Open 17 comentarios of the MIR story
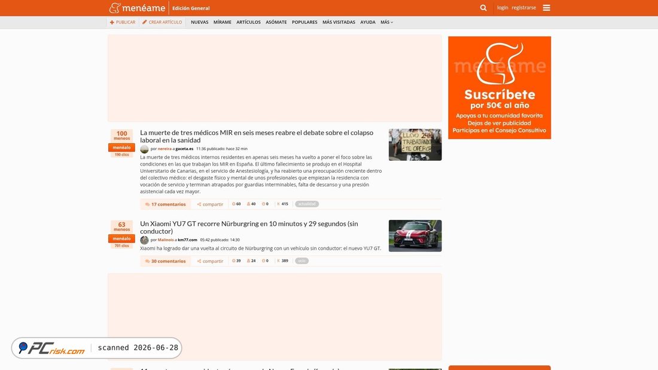This screenshot has width=658, height=370. click(x=165, y=204)
